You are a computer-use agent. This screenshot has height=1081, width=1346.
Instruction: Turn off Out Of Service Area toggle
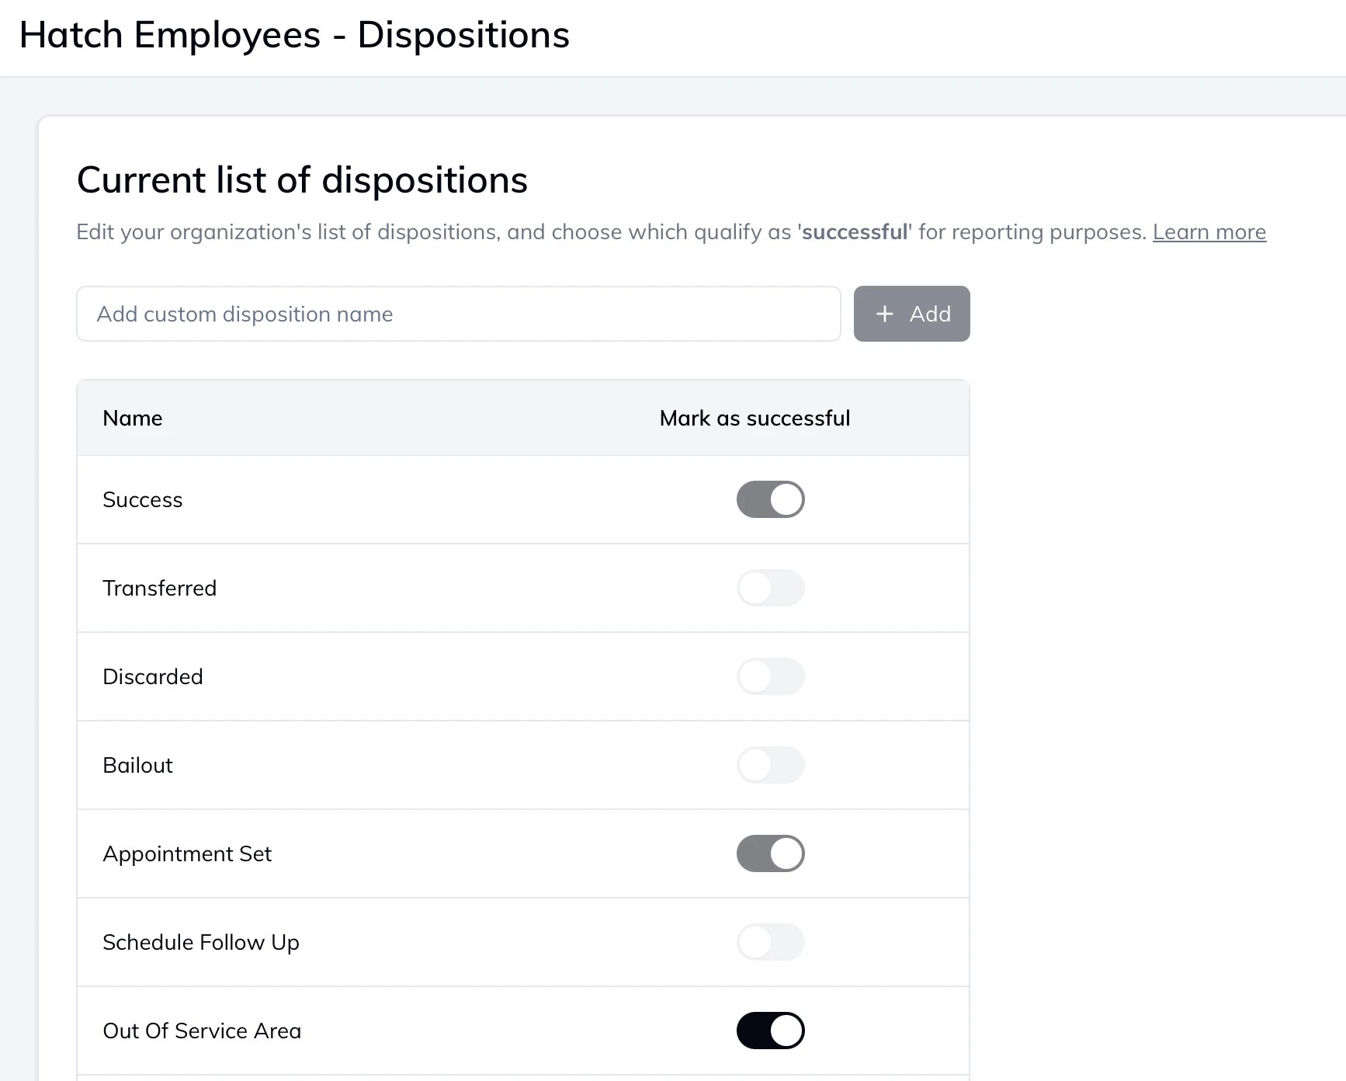click(x=770, y=1031)
